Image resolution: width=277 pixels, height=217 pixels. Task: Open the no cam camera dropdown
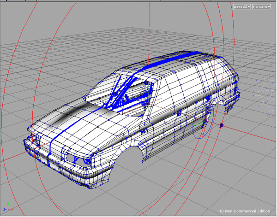[x=261, y=7]
